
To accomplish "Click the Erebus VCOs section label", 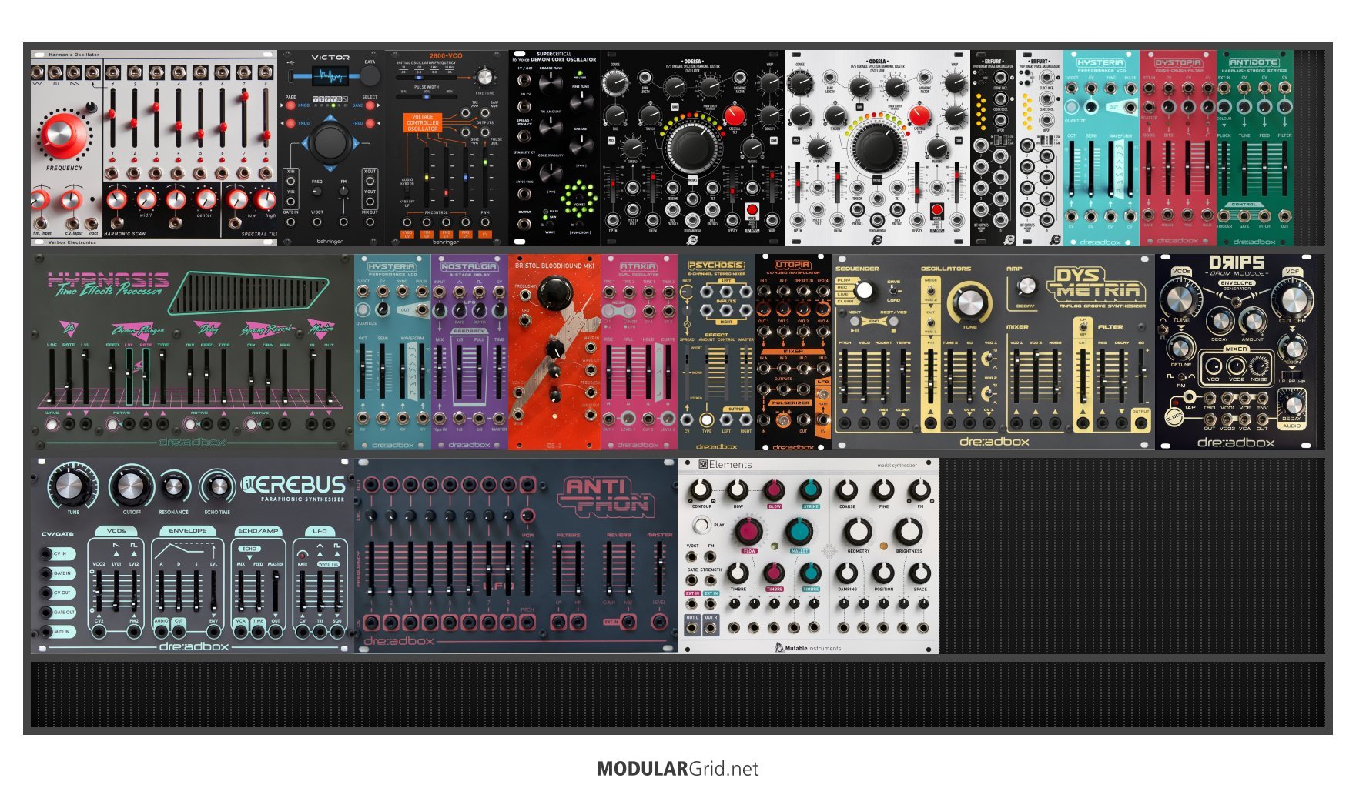I will click(116, 531).
